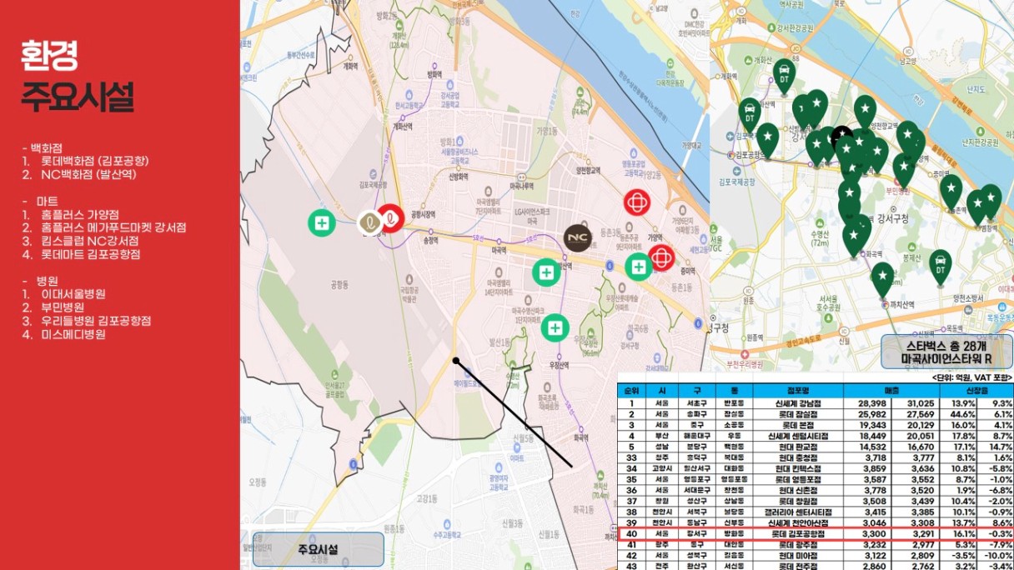The width and height of the screenshot is (1014, 570).
Task: Click the 환경 heading in the red panel
Action: click(50, 57)
